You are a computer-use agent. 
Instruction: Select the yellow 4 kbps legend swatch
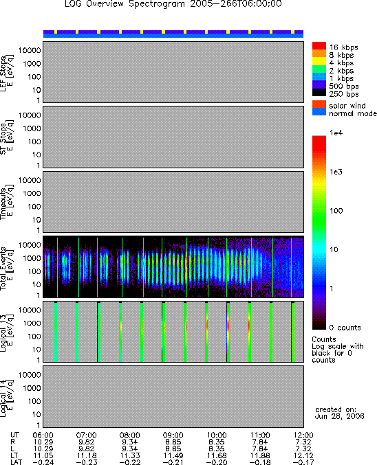pyautogui.click(x=319, y=61)
